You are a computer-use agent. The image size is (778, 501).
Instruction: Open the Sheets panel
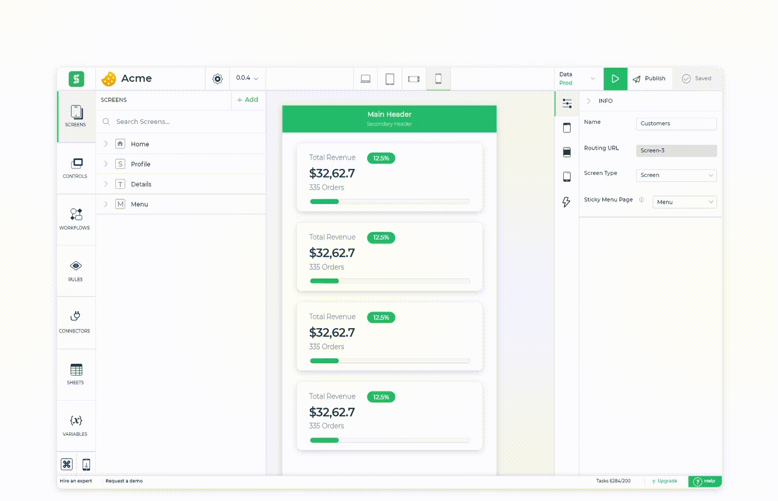[75, 374]
